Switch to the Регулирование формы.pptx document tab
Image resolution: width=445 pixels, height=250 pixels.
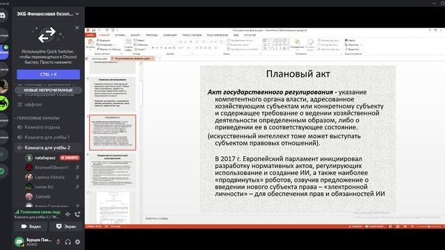[132, 58]
